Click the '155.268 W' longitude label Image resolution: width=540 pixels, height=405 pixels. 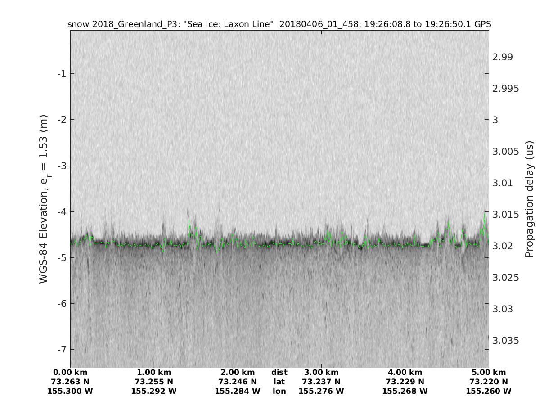pyautogui.click(x=405, y=391)
